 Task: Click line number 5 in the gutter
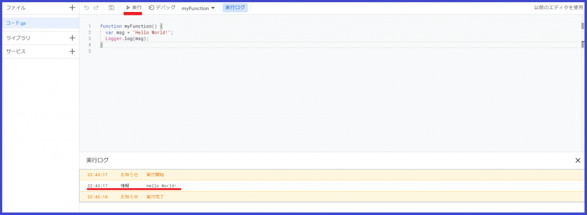coord(89,51)
